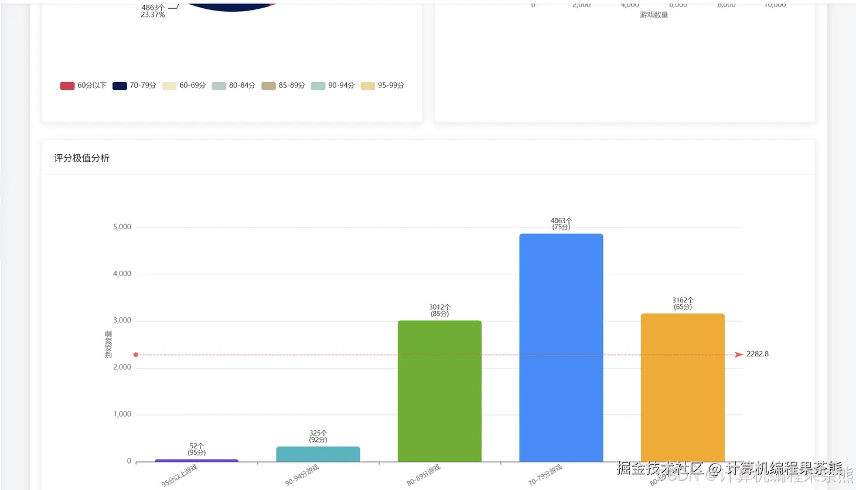Click the 2282.8 average line label
Image resolution: width=856 pixels, height=490 pixels.
click(x=758, y=354)
